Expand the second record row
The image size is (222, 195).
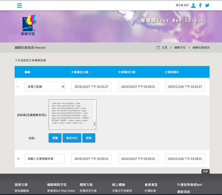pos(18,159)
